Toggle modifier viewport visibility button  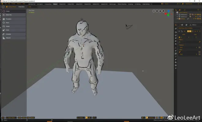pyautogui.click(x=190, y=31)
